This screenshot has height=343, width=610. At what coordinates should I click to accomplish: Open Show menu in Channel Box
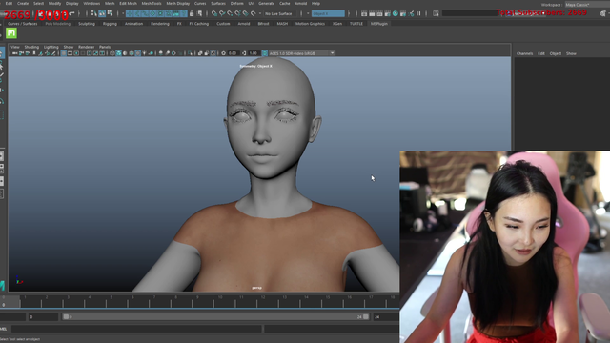[x=571, y=53]
